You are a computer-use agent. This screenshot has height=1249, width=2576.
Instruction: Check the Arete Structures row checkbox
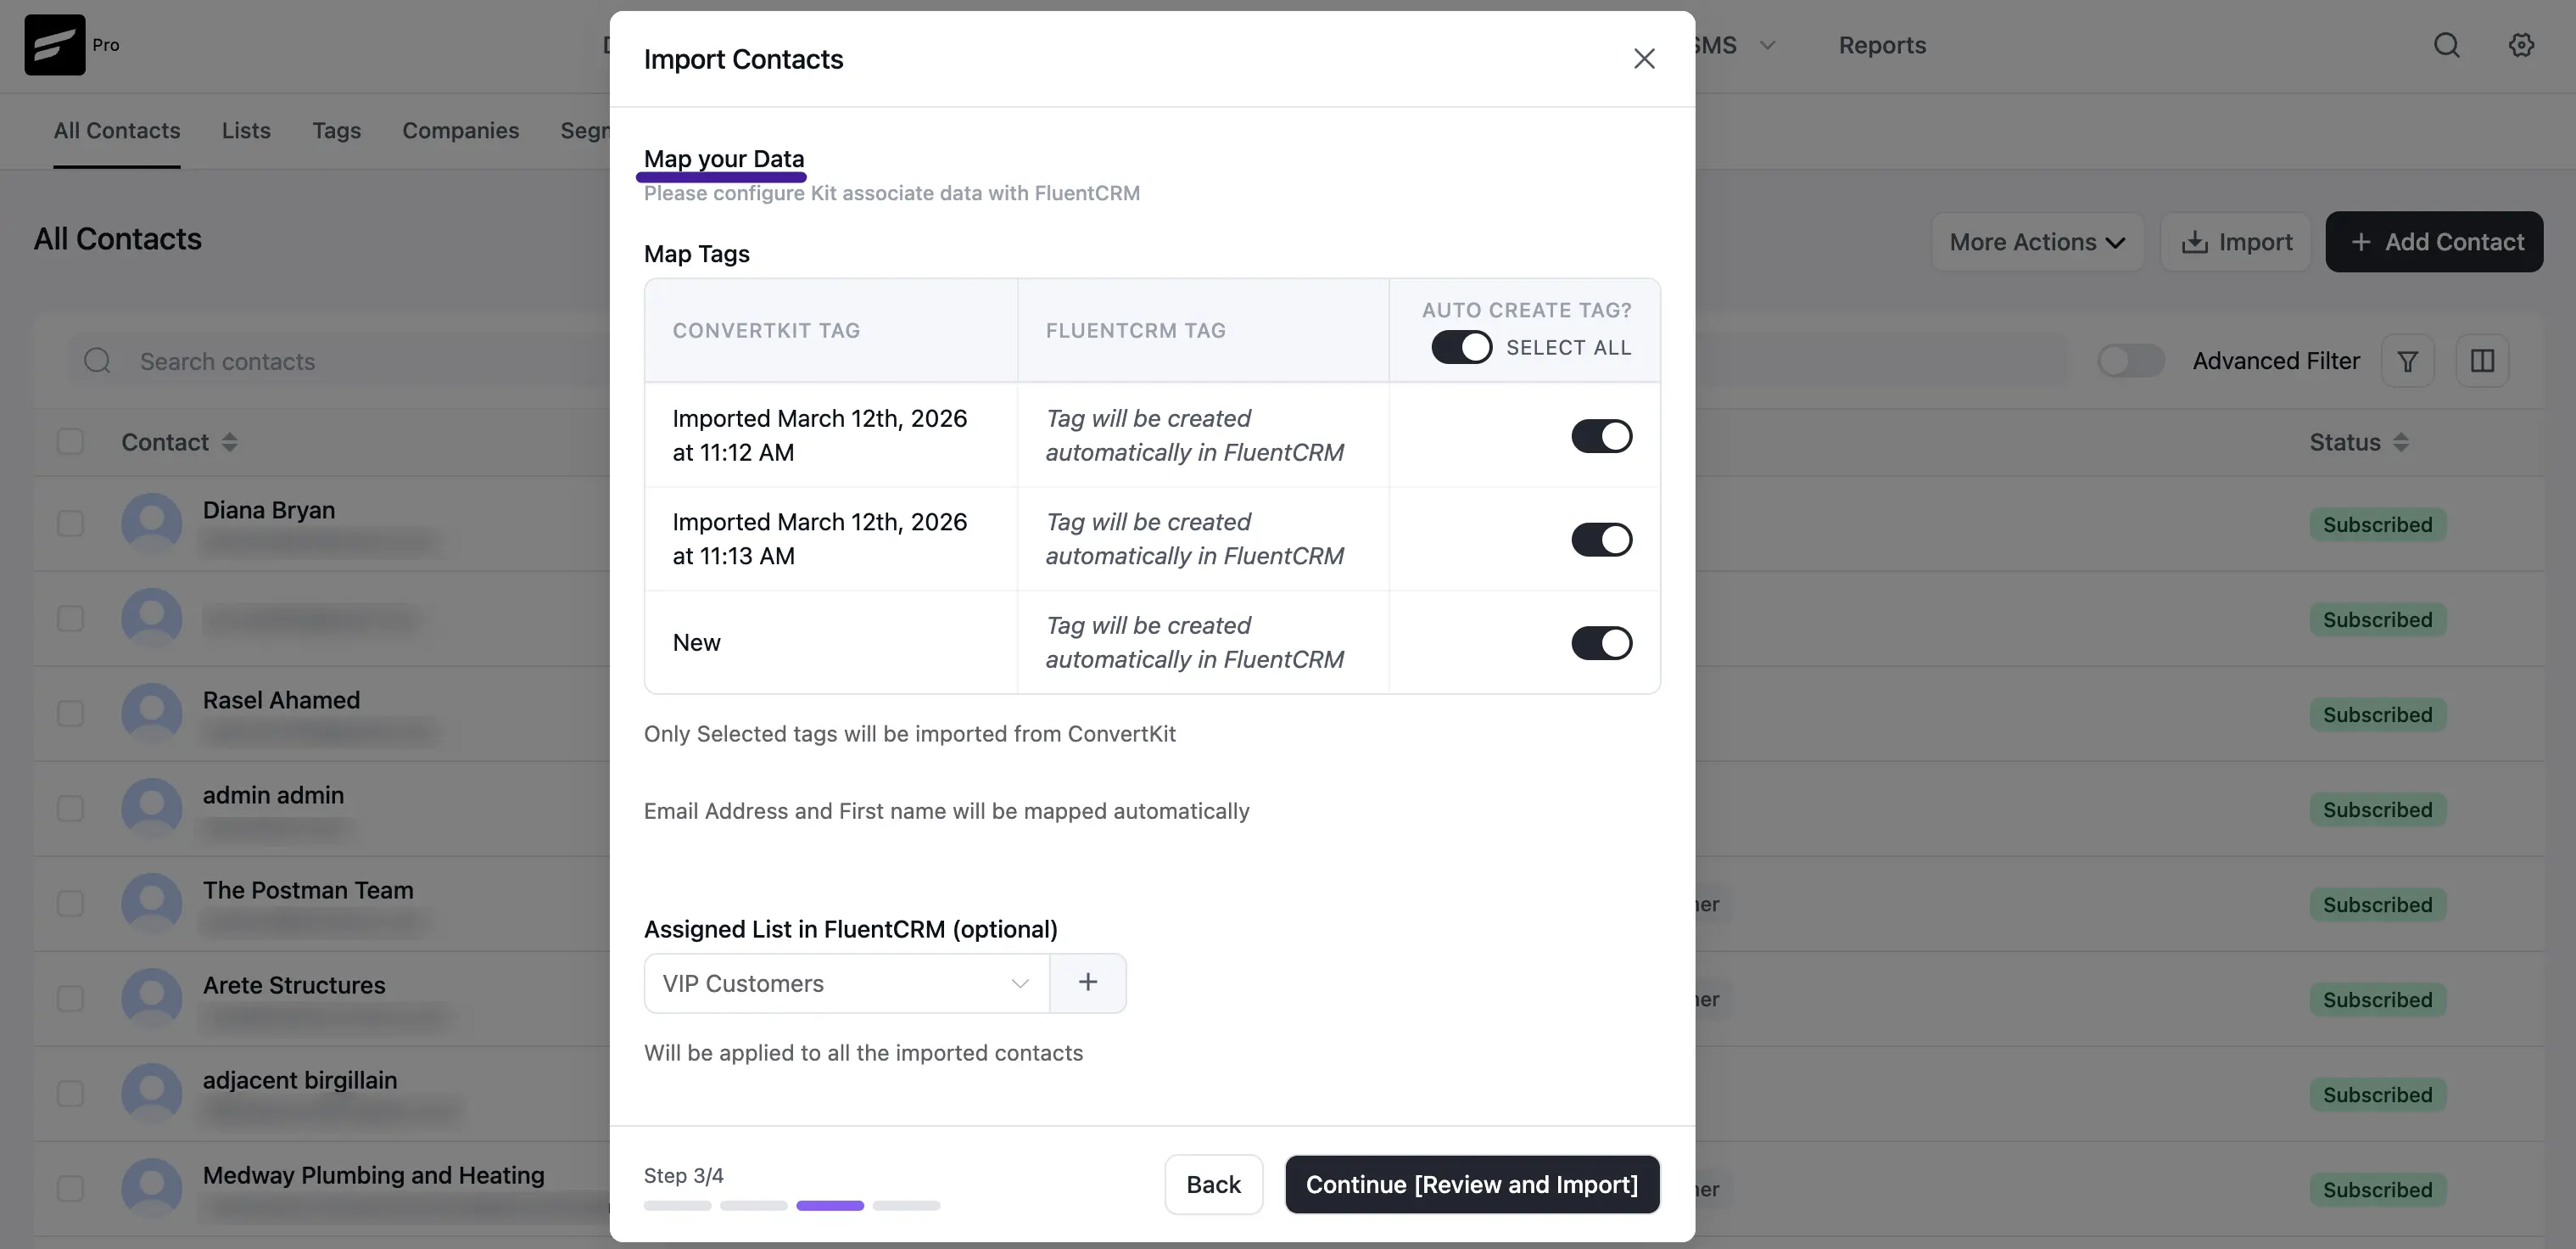pyautogui.click(x=70, y=998)
